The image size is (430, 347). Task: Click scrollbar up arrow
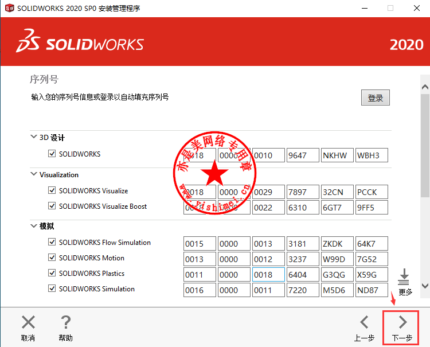click(x=425, y=87)
